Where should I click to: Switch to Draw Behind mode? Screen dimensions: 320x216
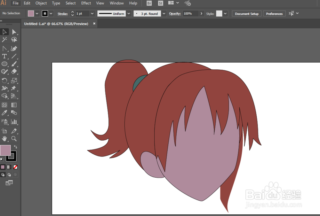coord(9,175)
